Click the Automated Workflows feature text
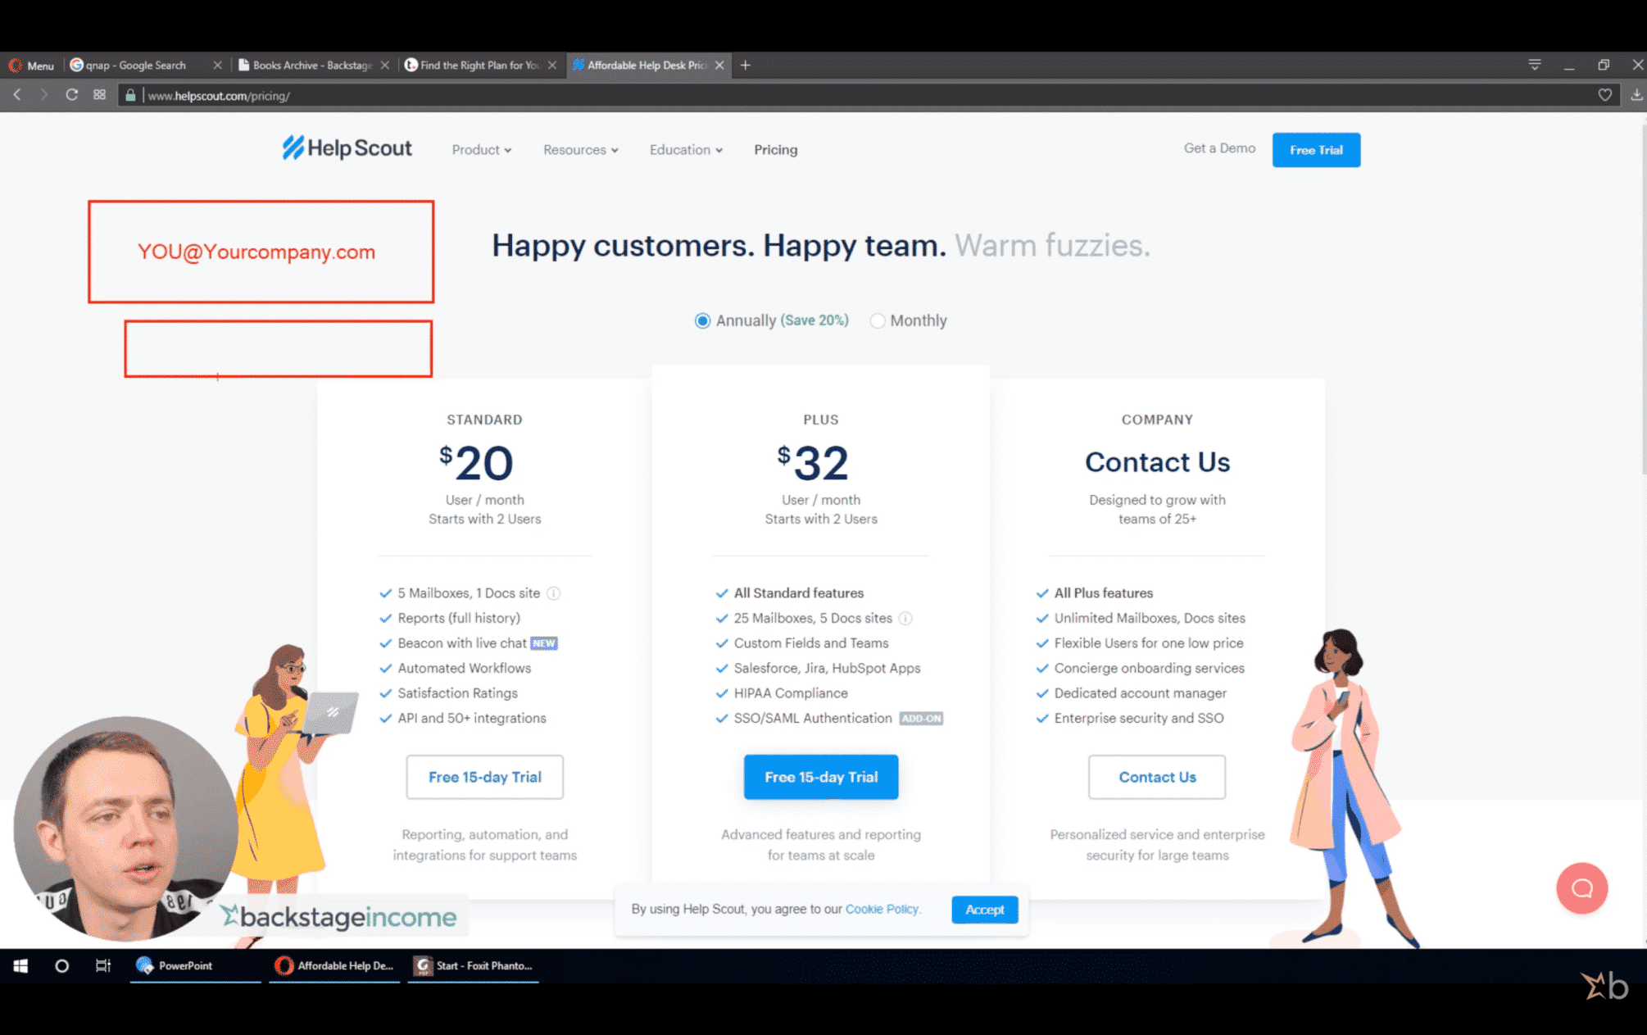Viewport: 1647px width, 1035px height. click(465, 669)
